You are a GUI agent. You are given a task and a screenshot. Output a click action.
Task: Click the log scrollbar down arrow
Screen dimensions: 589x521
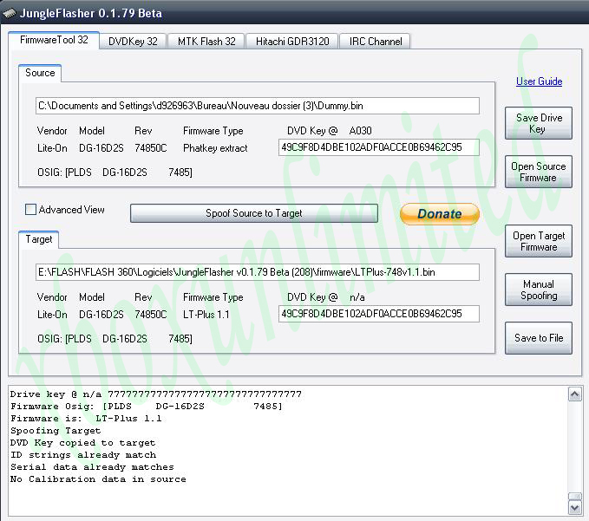[x=575, y=508]
